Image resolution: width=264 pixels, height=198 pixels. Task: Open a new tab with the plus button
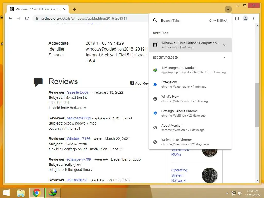coord(74,9)
